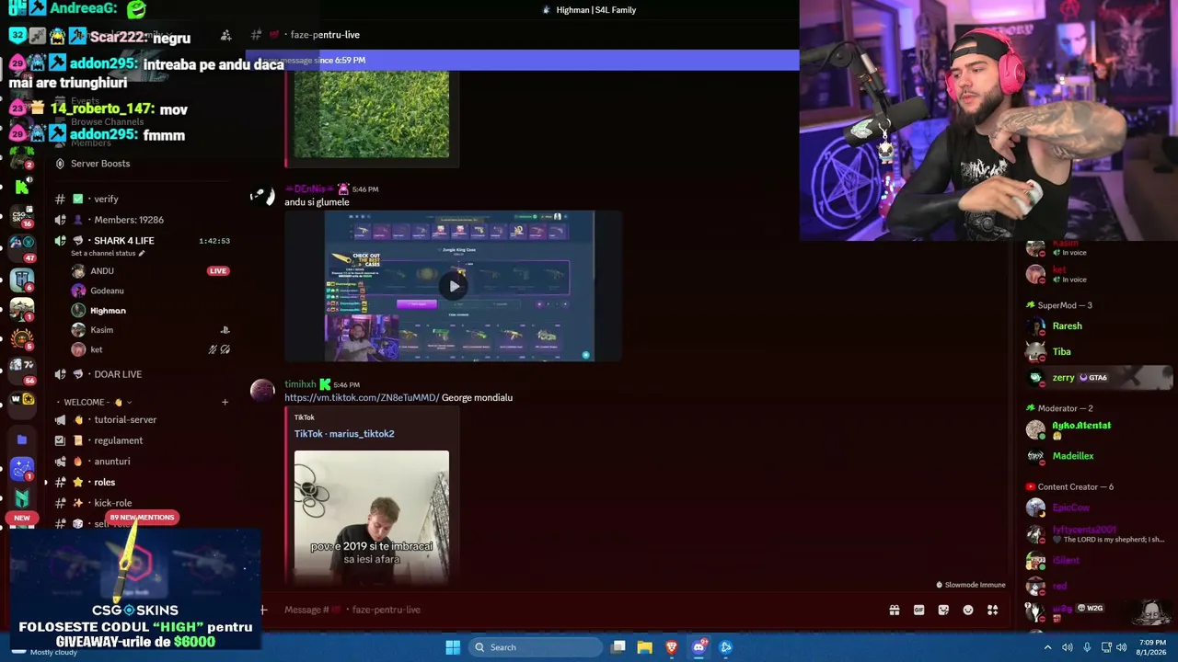This screenshot has height=662, width=1178.
Task: Click the microphone icon in system tray
Action: click(1087, 647)
